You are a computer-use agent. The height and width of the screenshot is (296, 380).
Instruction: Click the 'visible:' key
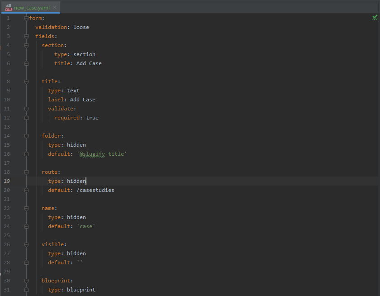pos(54,244)
